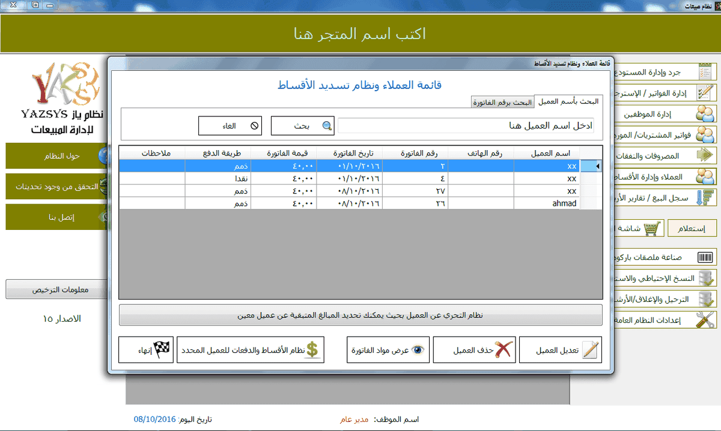Select the البحث بأسم العميل tab

(x=568, y=101)
